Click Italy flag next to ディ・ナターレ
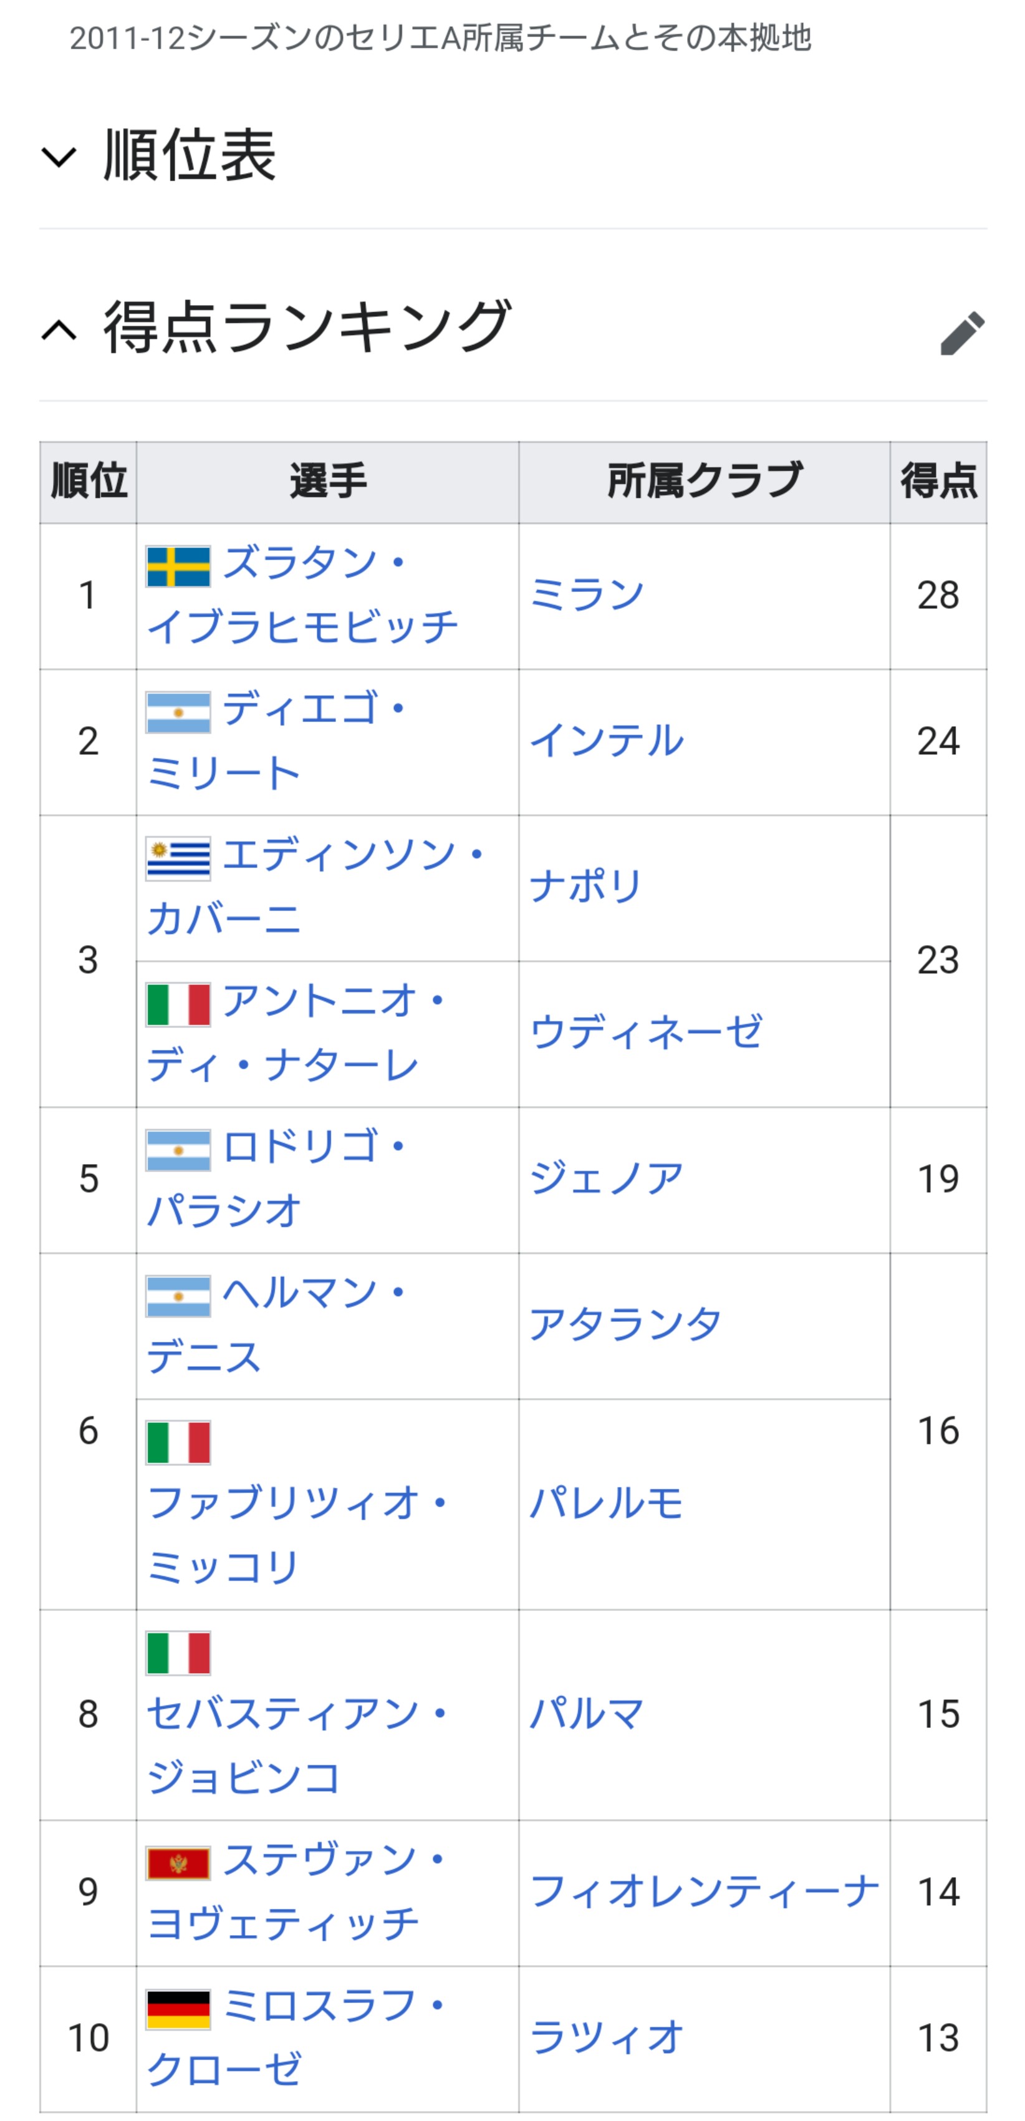Image resolution: width=1025 pixels, height=2121 pixels. coord(178,1004)
